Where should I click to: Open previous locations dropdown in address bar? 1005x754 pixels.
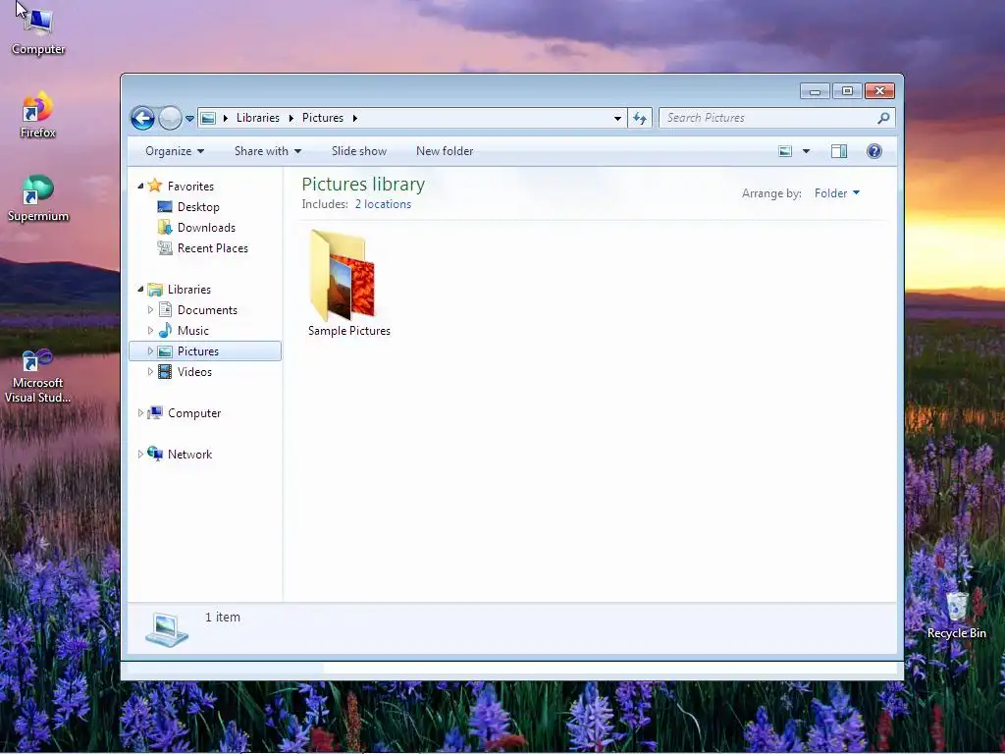coord(617,118)
